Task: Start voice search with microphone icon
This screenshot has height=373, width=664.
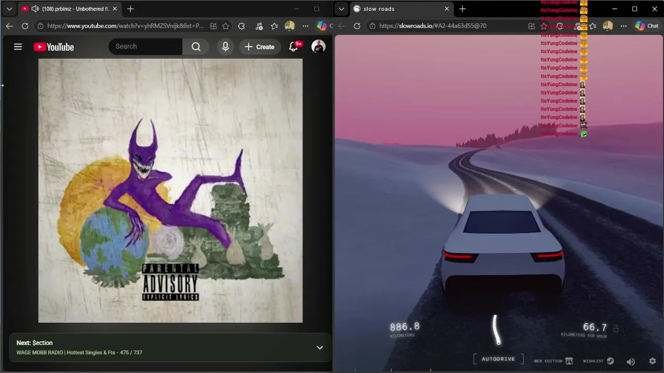Action: click(225, 47)
